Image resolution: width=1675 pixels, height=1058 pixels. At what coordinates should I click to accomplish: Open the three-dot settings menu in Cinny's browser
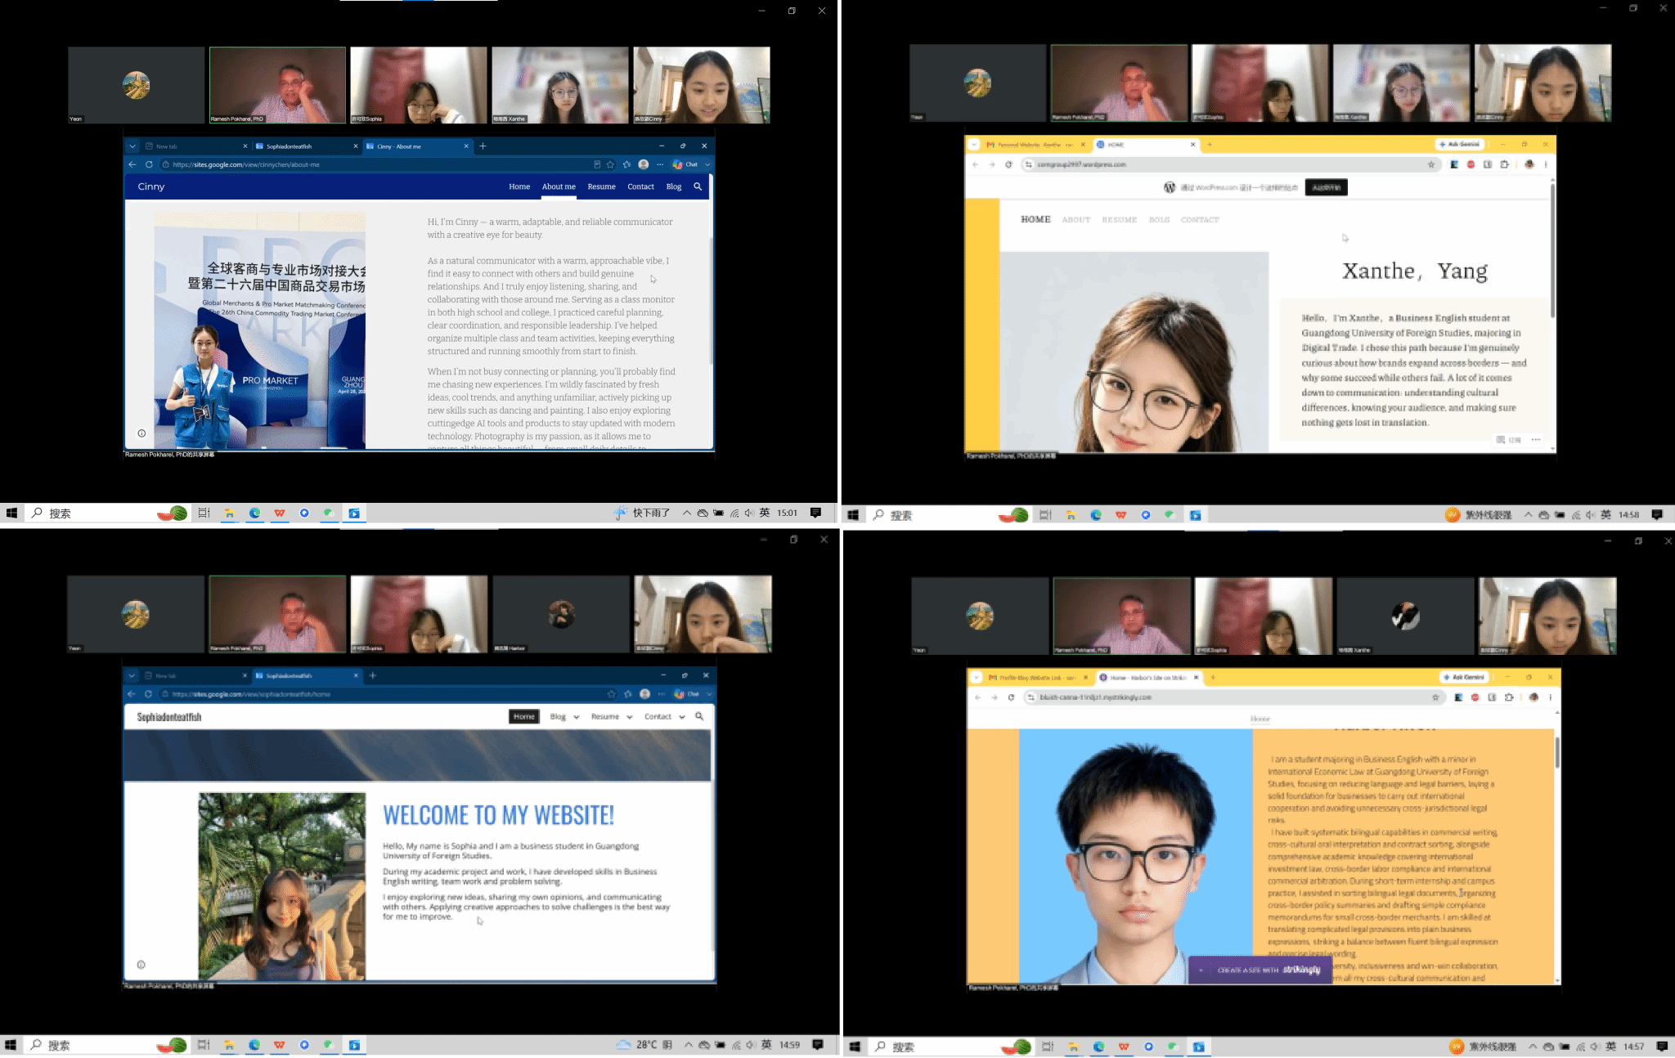(x=660, y=164)
